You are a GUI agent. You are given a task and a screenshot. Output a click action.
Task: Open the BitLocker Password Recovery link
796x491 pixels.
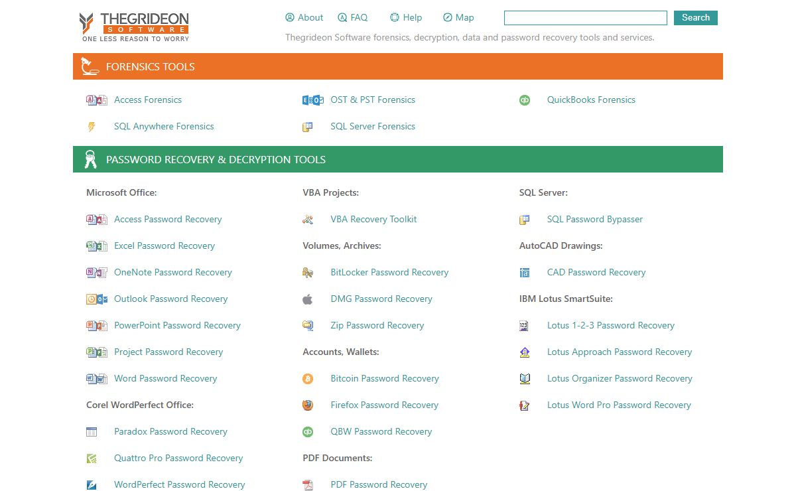coord(389,273)
